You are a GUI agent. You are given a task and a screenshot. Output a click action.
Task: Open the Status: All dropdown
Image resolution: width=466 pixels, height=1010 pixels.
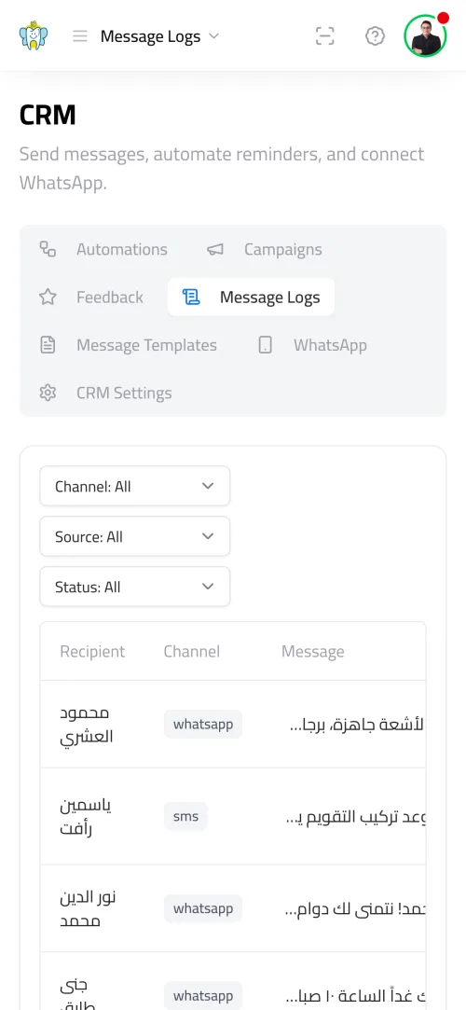click(135, 587)
